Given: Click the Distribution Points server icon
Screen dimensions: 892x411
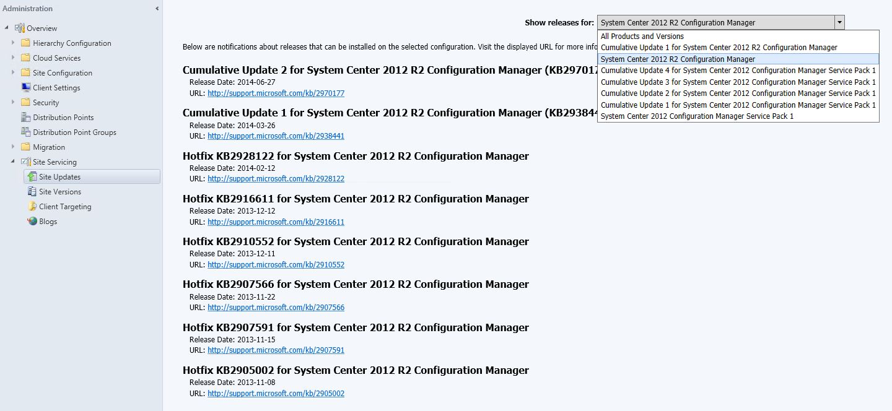Looking at the screenshot, I should pyautogui.click(x=25, y=117).
